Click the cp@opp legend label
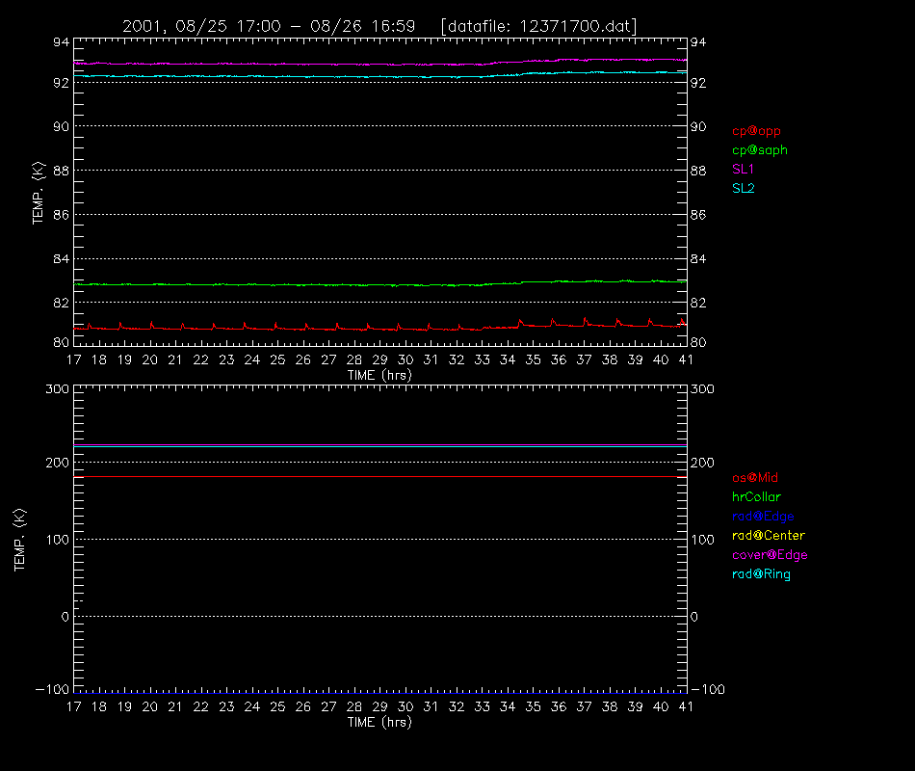Image resolution: width=915 pixels, height=771 pixels. coord(756,131)
